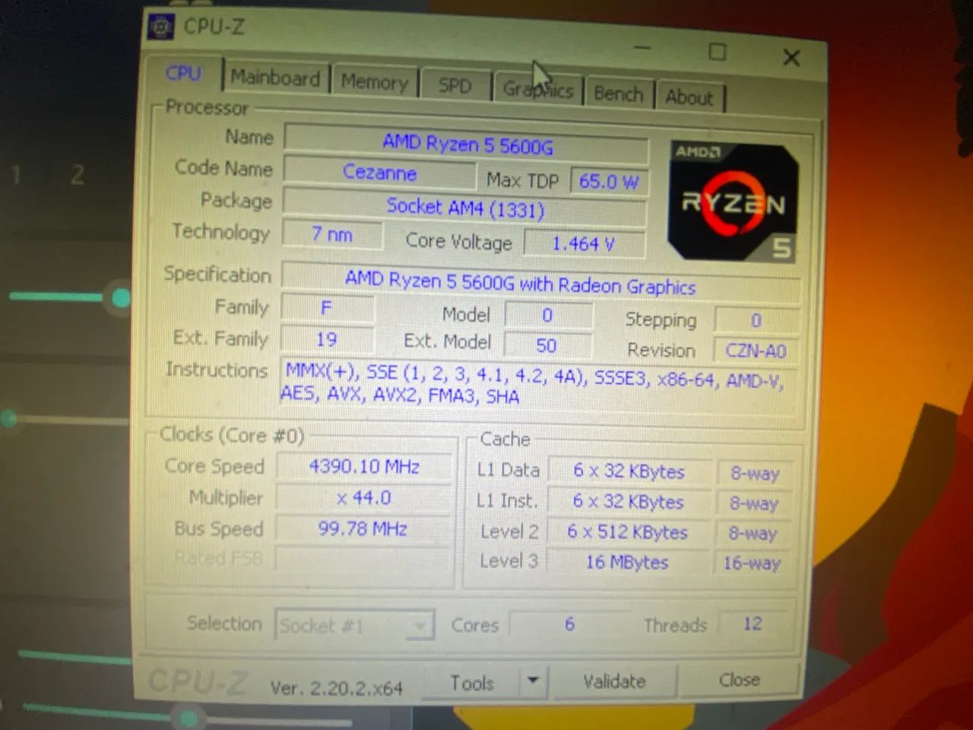Open the Socket #1 selection dropdown
The height and width of the screenshot is (730, 973).
pos(355,625)
